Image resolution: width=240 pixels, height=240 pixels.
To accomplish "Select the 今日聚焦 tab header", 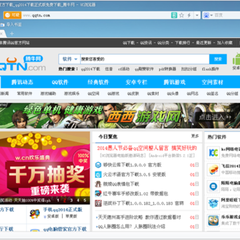I will (x=108, y=137).
